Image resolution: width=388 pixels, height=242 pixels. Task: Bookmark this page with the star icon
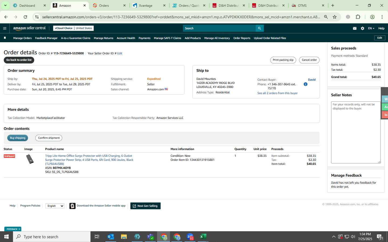coord(335,17)
